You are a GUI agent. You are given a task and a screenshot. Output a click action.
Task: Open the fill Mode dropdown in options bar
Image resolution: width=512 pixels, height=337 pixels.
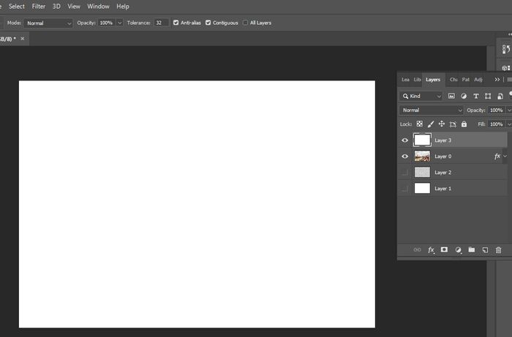48,23
